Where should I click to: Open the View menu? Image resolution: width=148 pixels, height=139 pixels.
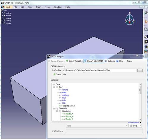point(30,7)
